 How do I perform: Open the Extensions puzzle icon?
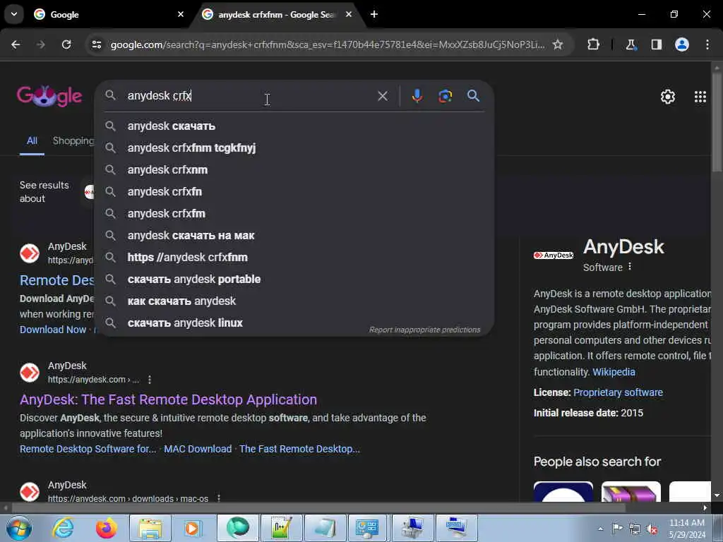(593, 44)
